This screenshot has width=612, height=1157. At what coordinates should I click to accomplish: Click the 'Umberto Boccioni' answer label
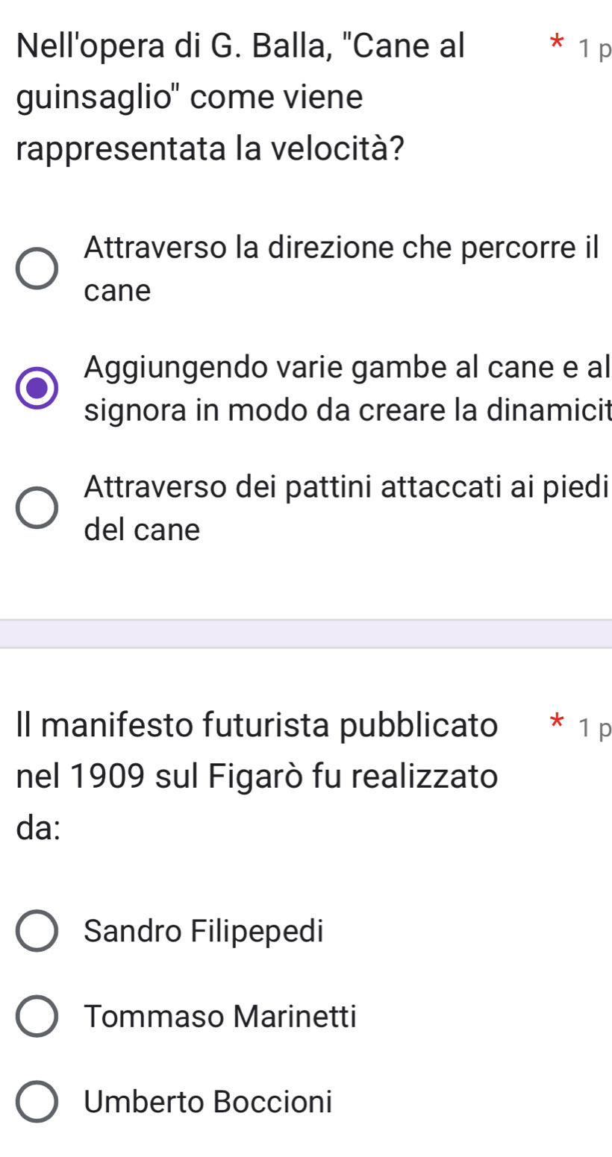tap(208, 1101)
